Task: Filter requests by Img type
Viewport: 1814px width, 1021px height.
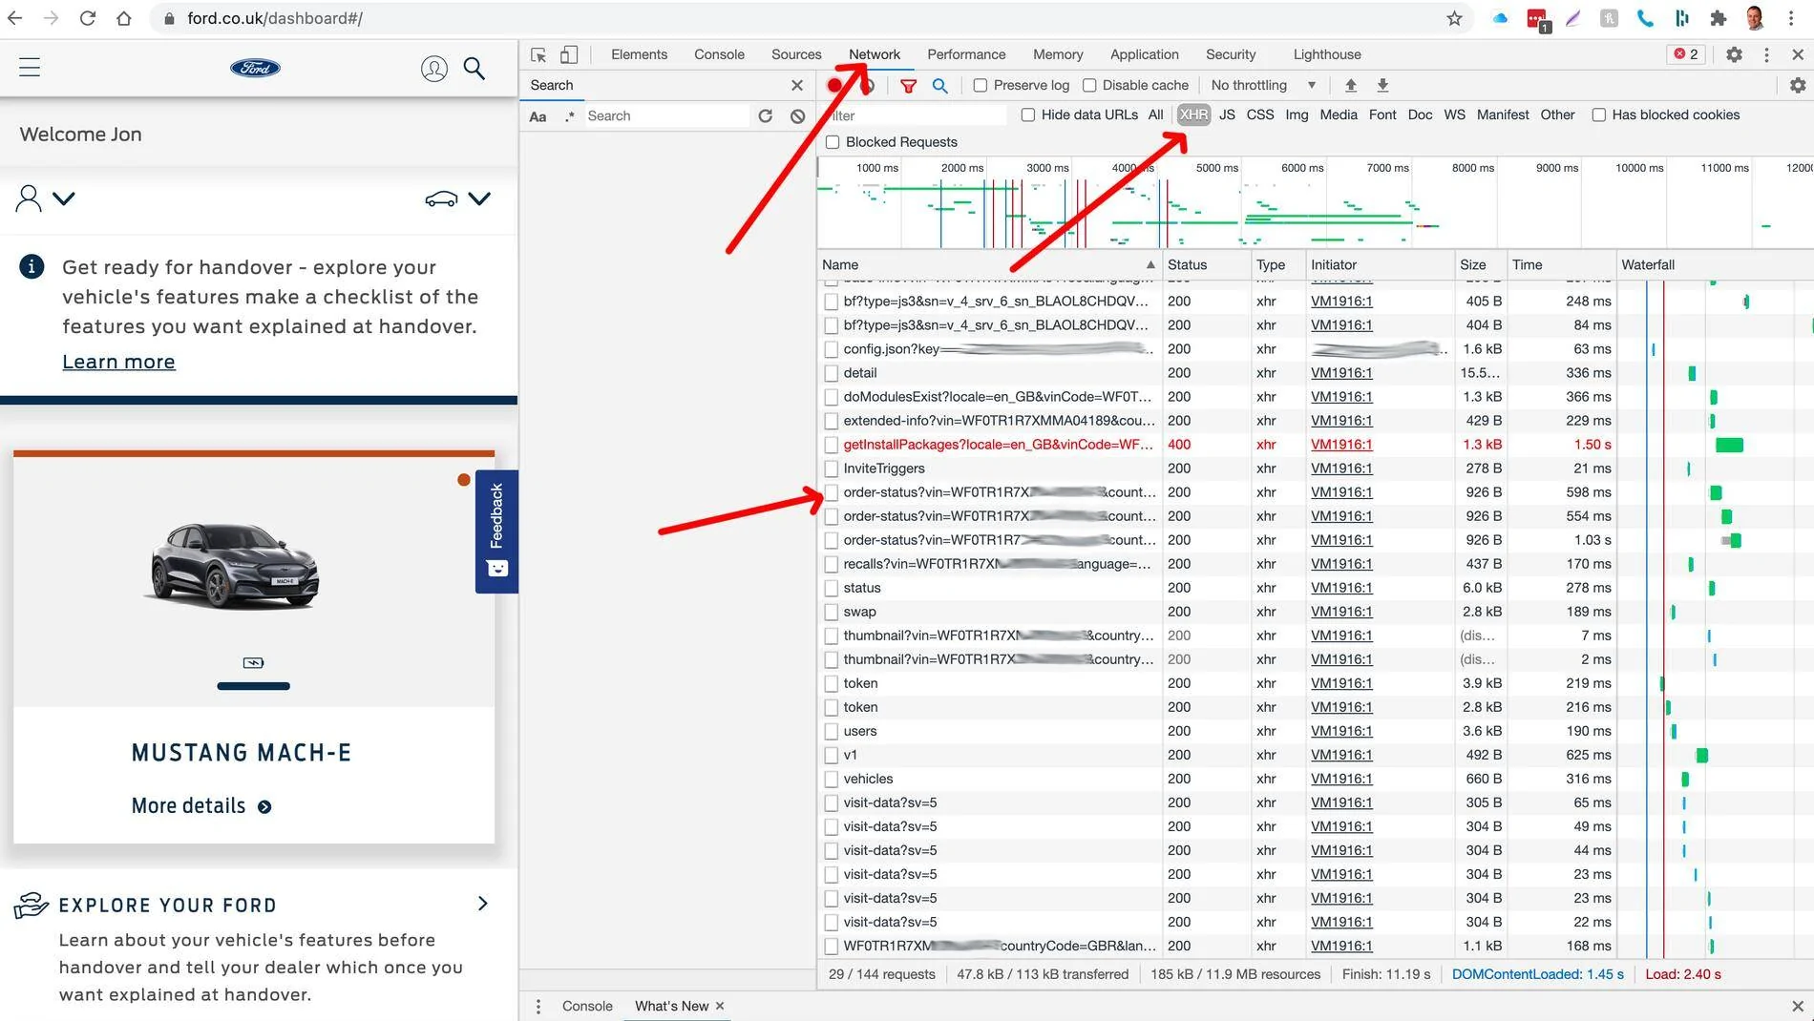Action: (x=1297, y=115)
